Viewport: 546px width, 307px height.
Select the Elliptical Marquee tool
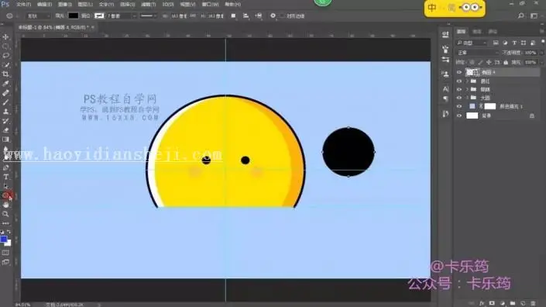5,46
